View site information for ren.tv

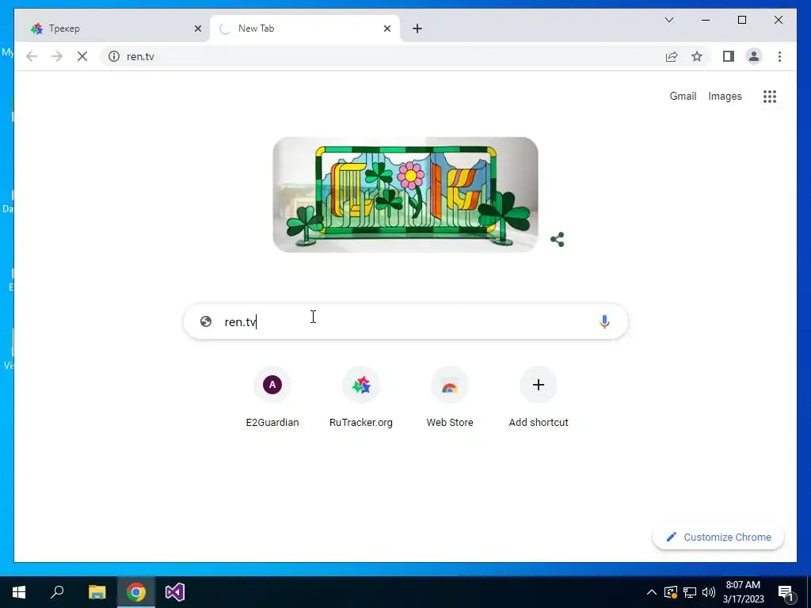click(114, 56)
